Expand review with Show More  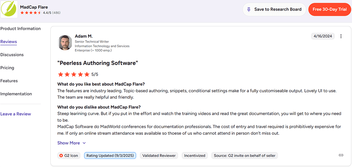point(71,143)
